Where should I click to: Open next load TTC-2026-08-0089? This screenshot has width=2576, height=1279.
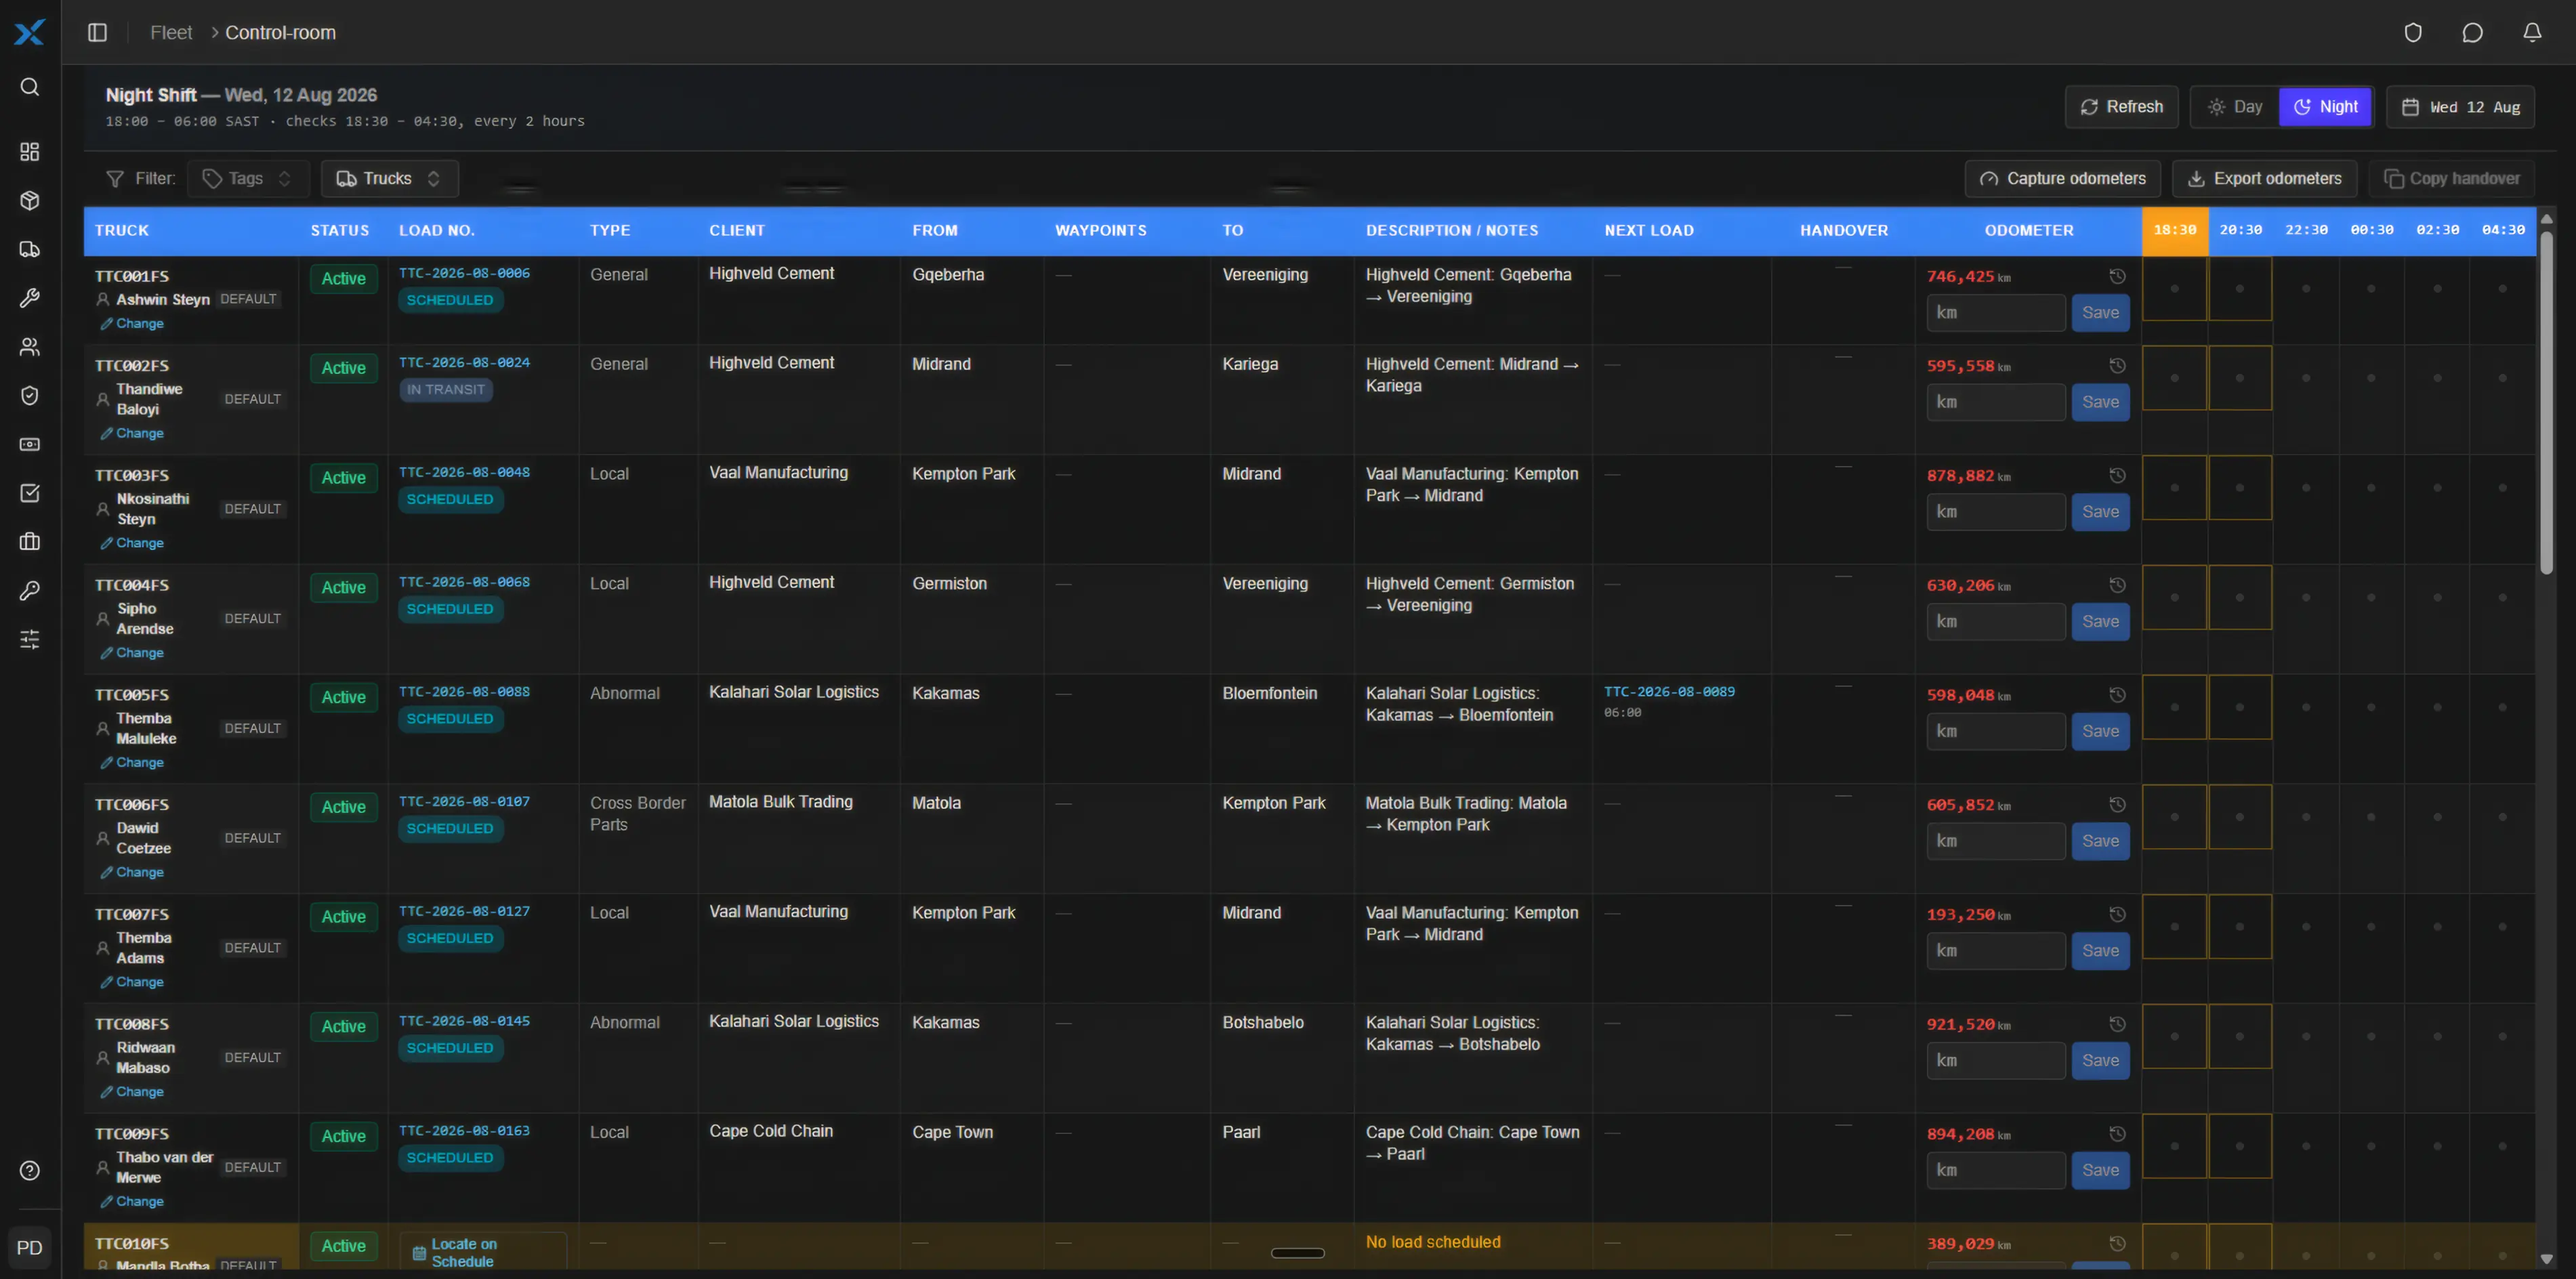1669,691
